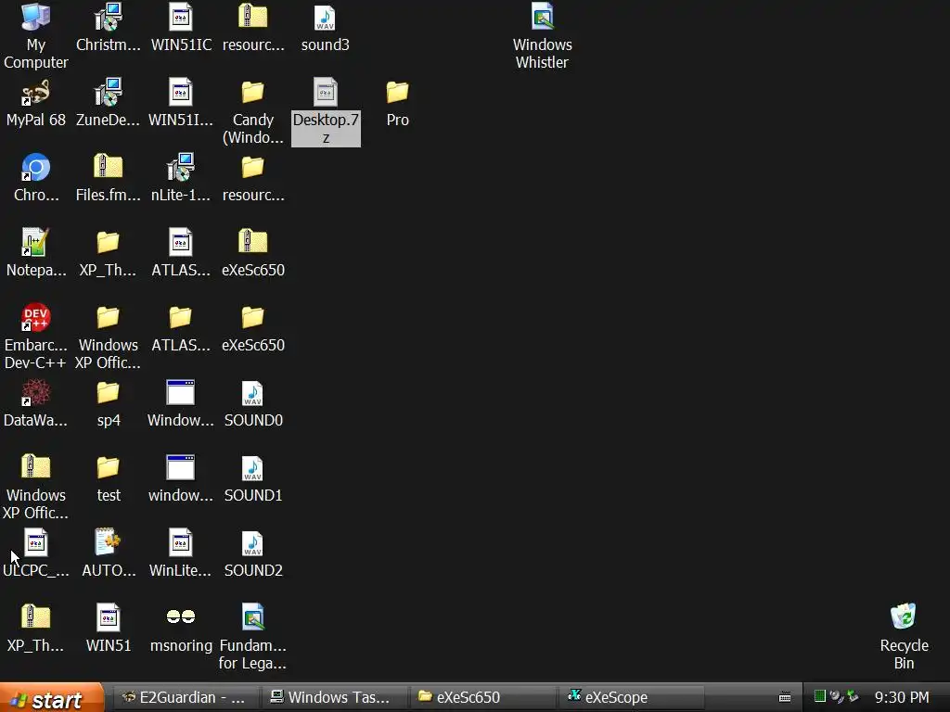Viewport: 950px width, 712px height.
Task: Switch to E2Guardian taskbar window
Action: coord(186,697)
